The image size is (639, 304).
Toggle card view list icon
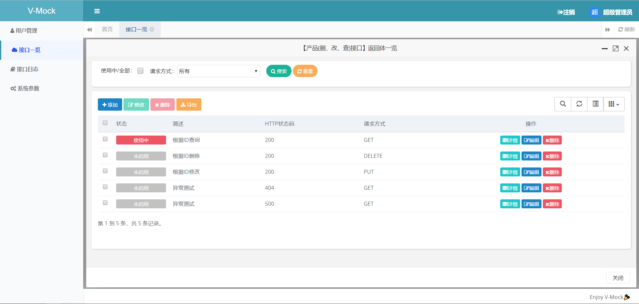click(595, 104)
